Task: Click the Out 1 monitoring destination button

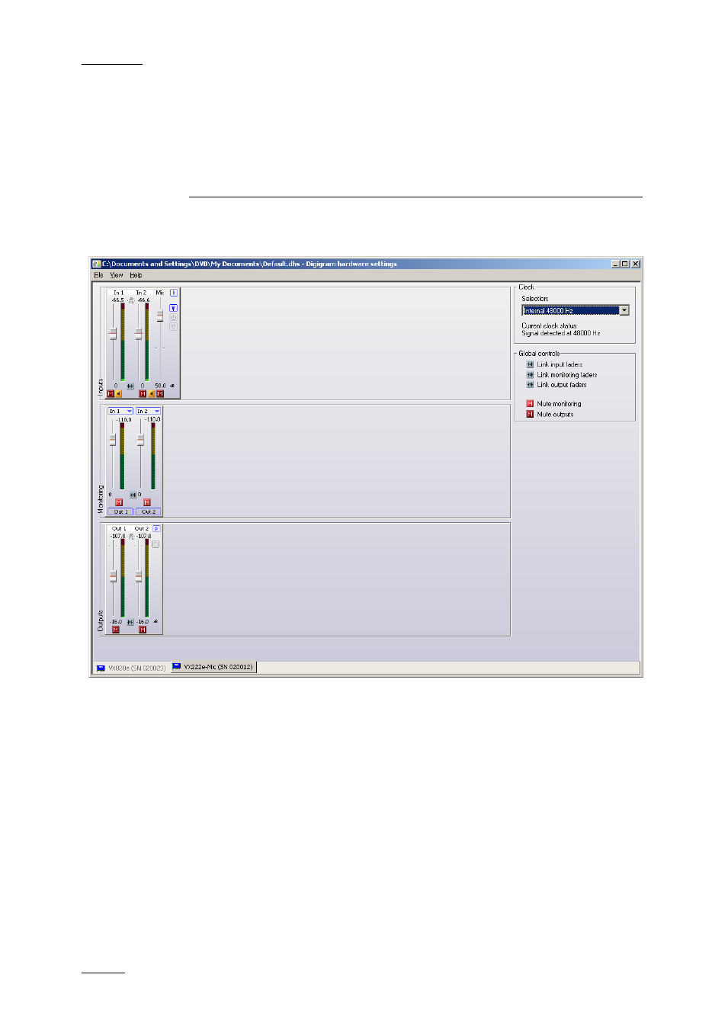Action: [120, 511]
